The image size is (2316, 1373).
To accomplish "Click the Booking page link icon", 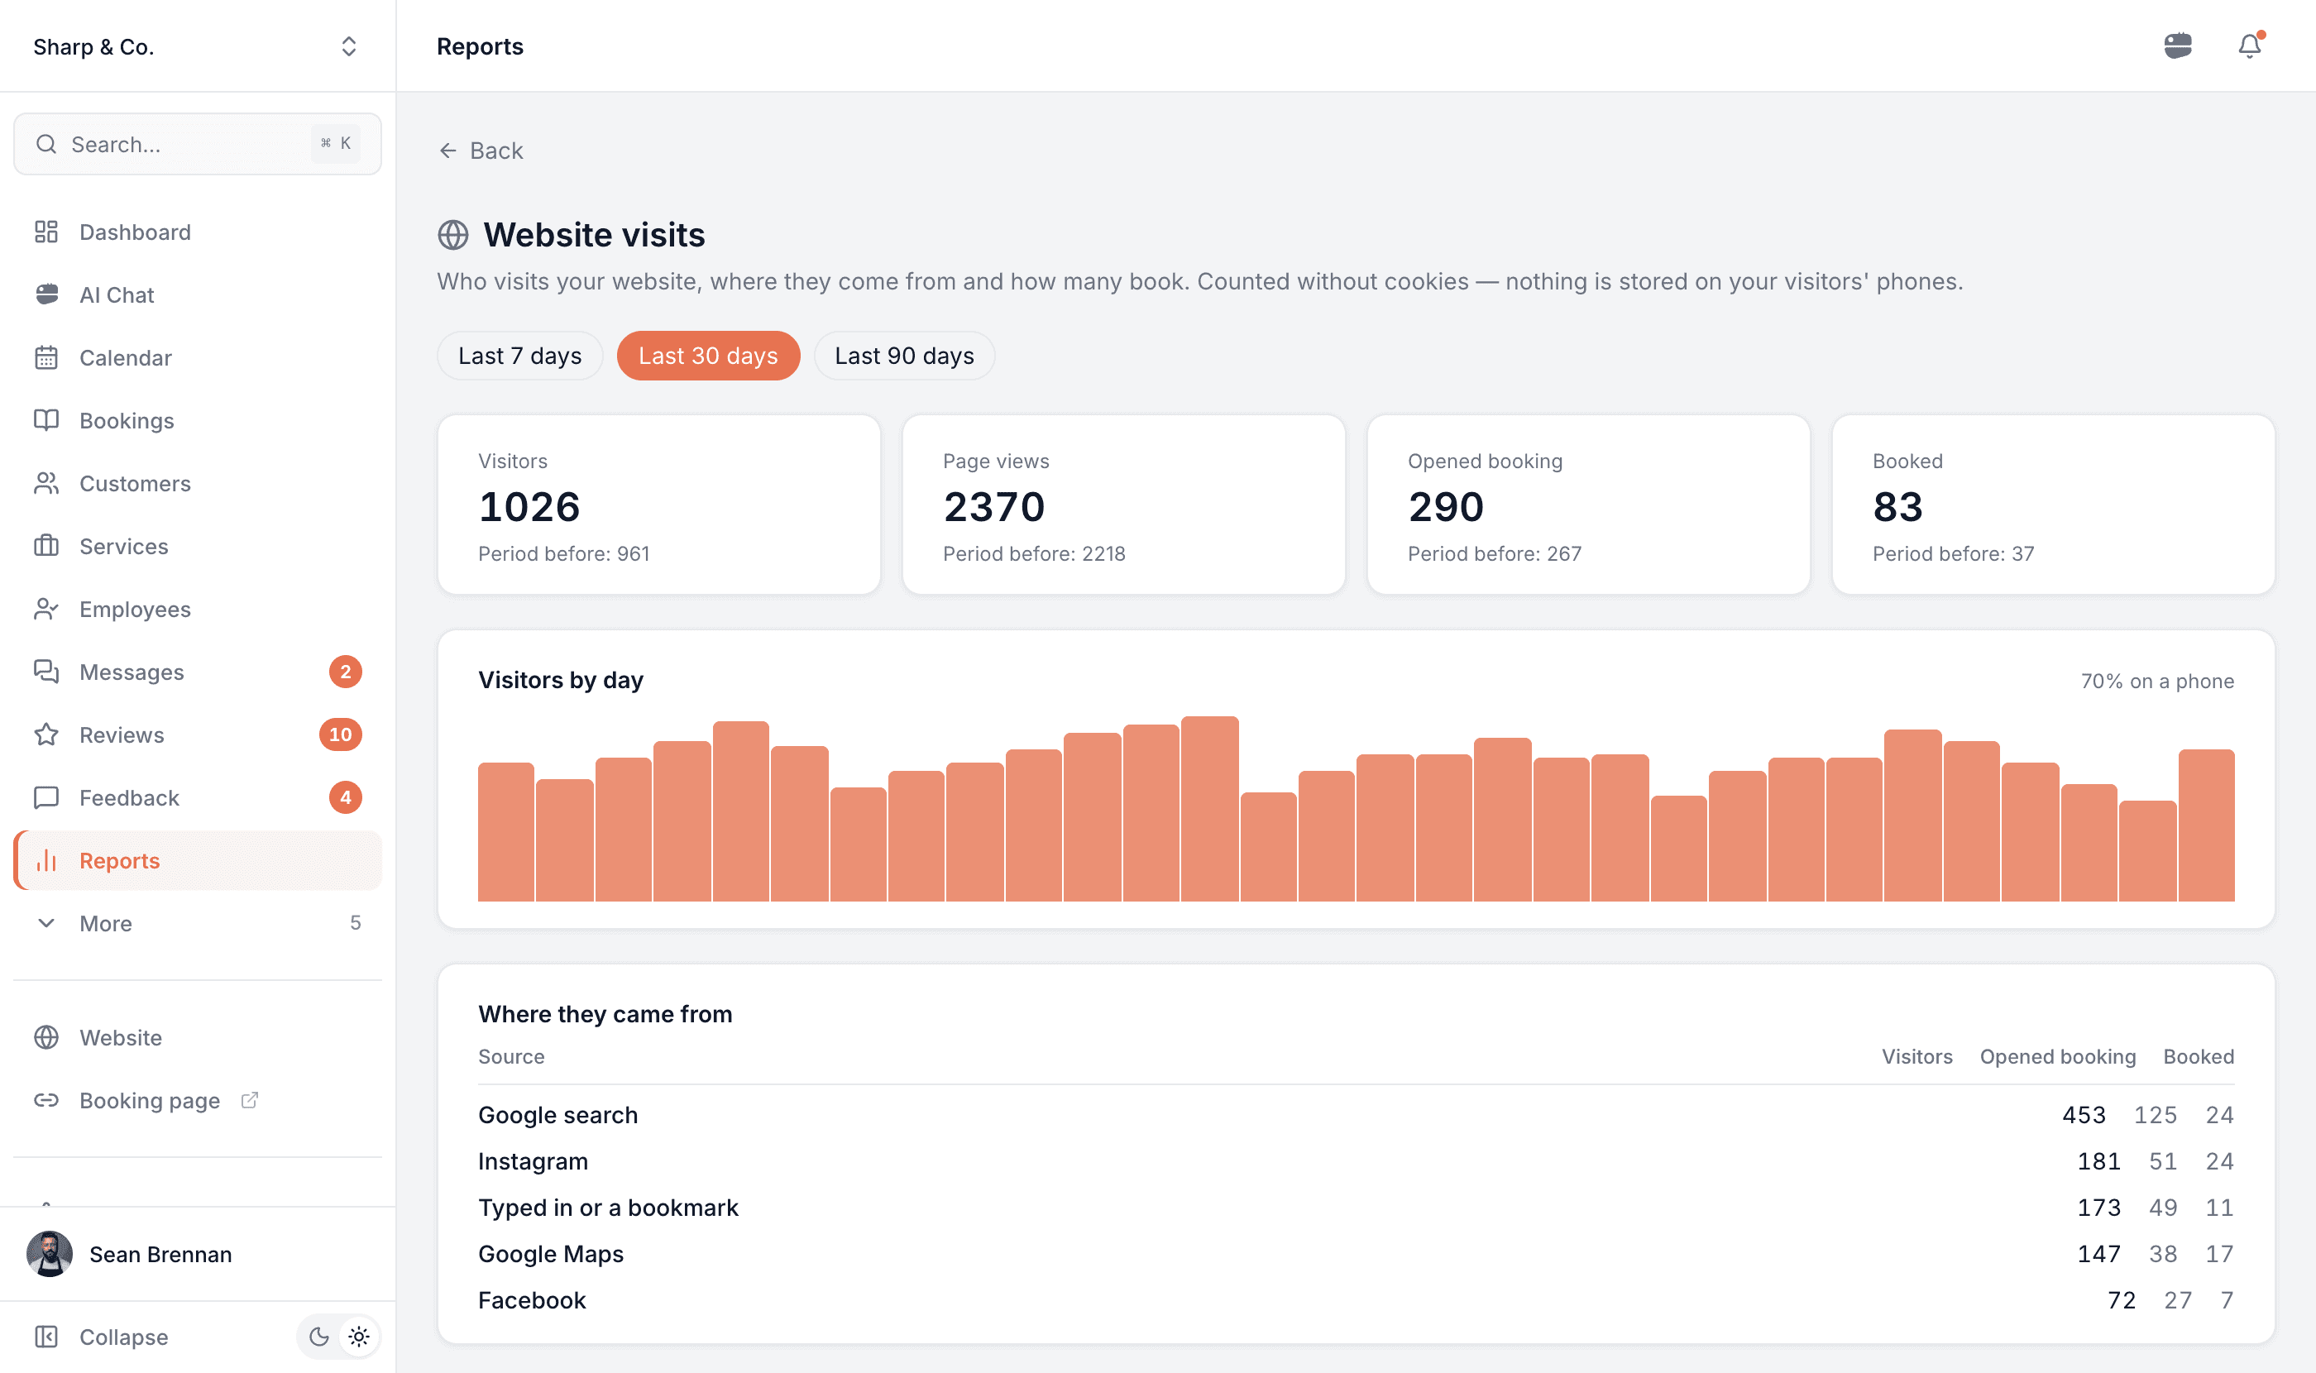I will point(46,1101).
